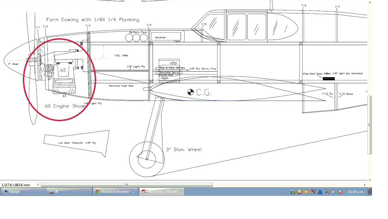The image size is (388, 219).
Task: Switch to the JK taskbar window
Action: click(70, 192)
